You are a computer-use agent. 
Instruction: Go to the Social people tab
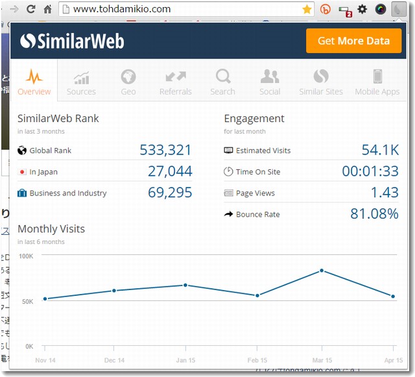(x=270, y=82)
